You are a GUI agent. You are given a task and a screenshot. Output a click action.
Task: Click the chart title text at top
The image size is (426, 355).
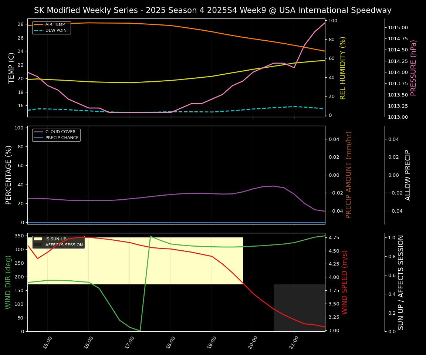tap(213, 10)
